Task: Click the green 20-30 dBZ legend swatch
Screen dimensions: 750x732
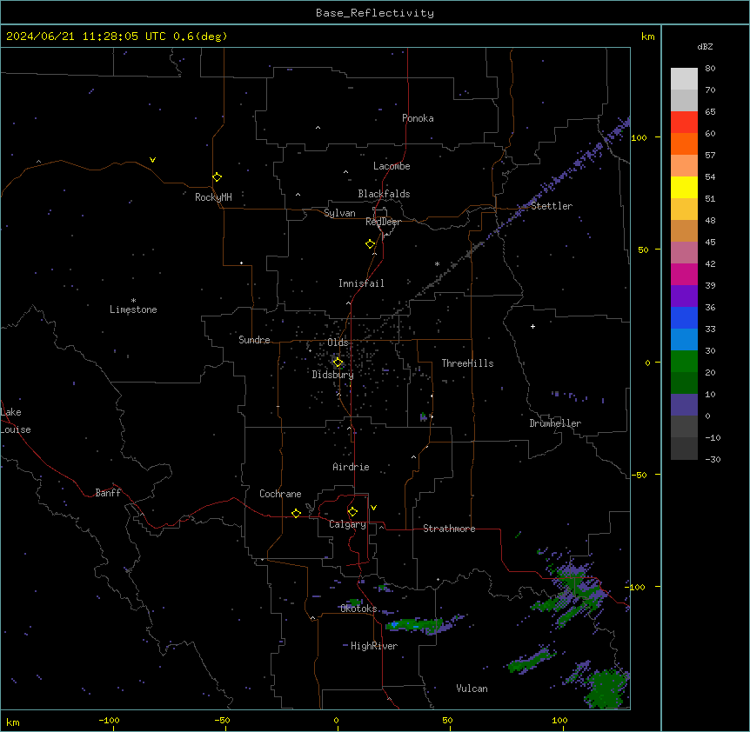Action: (x=684, y=362)
